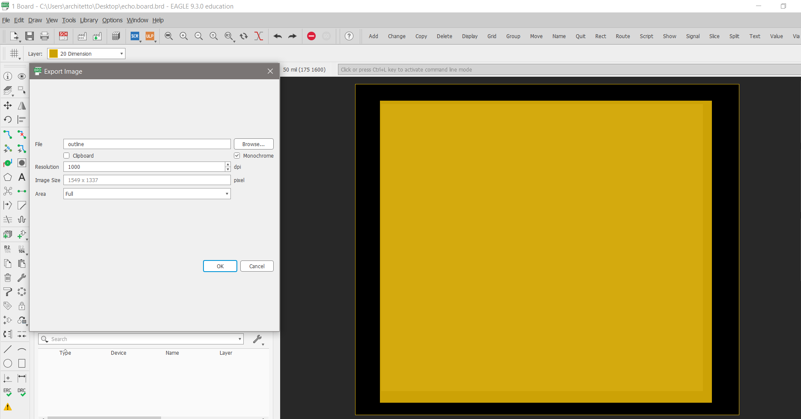The width and height of the screenshot is (801, 419).
Task: Close the Export Image dialog with X
Action: tap(270, 71)
